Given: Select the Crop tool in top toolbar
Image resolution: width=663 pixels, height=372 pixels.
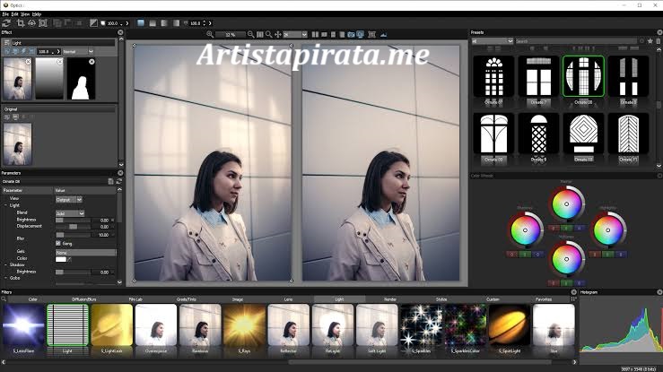Looking at the screenshot, I should (x=21, y=23).
